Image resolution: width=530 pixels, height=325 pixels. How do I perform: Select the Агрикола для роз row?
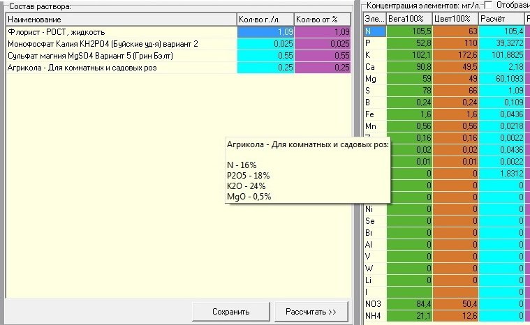tap(179, 68)
